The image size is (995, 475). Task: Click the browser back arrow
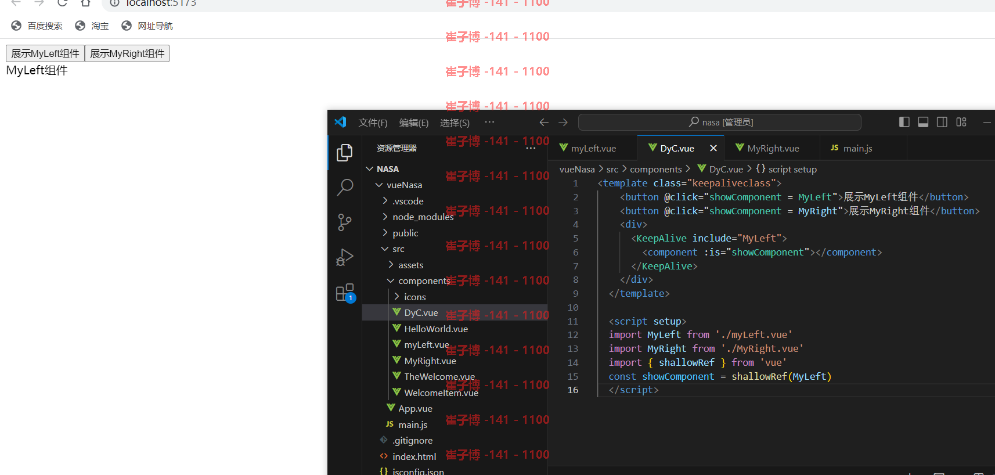16,3
